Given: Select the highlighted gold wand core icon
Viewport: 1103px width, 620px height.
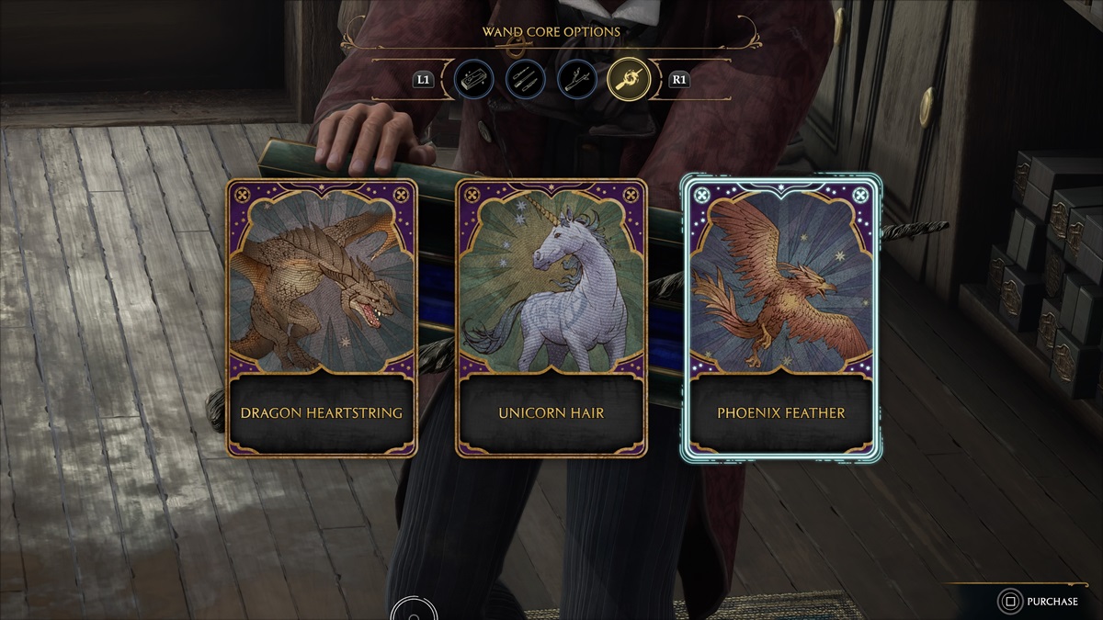Looking at the screenshot, I should (630, 80).
